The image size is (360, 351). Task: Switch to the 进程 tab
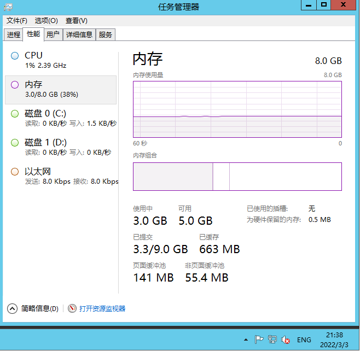pos(14,34)
